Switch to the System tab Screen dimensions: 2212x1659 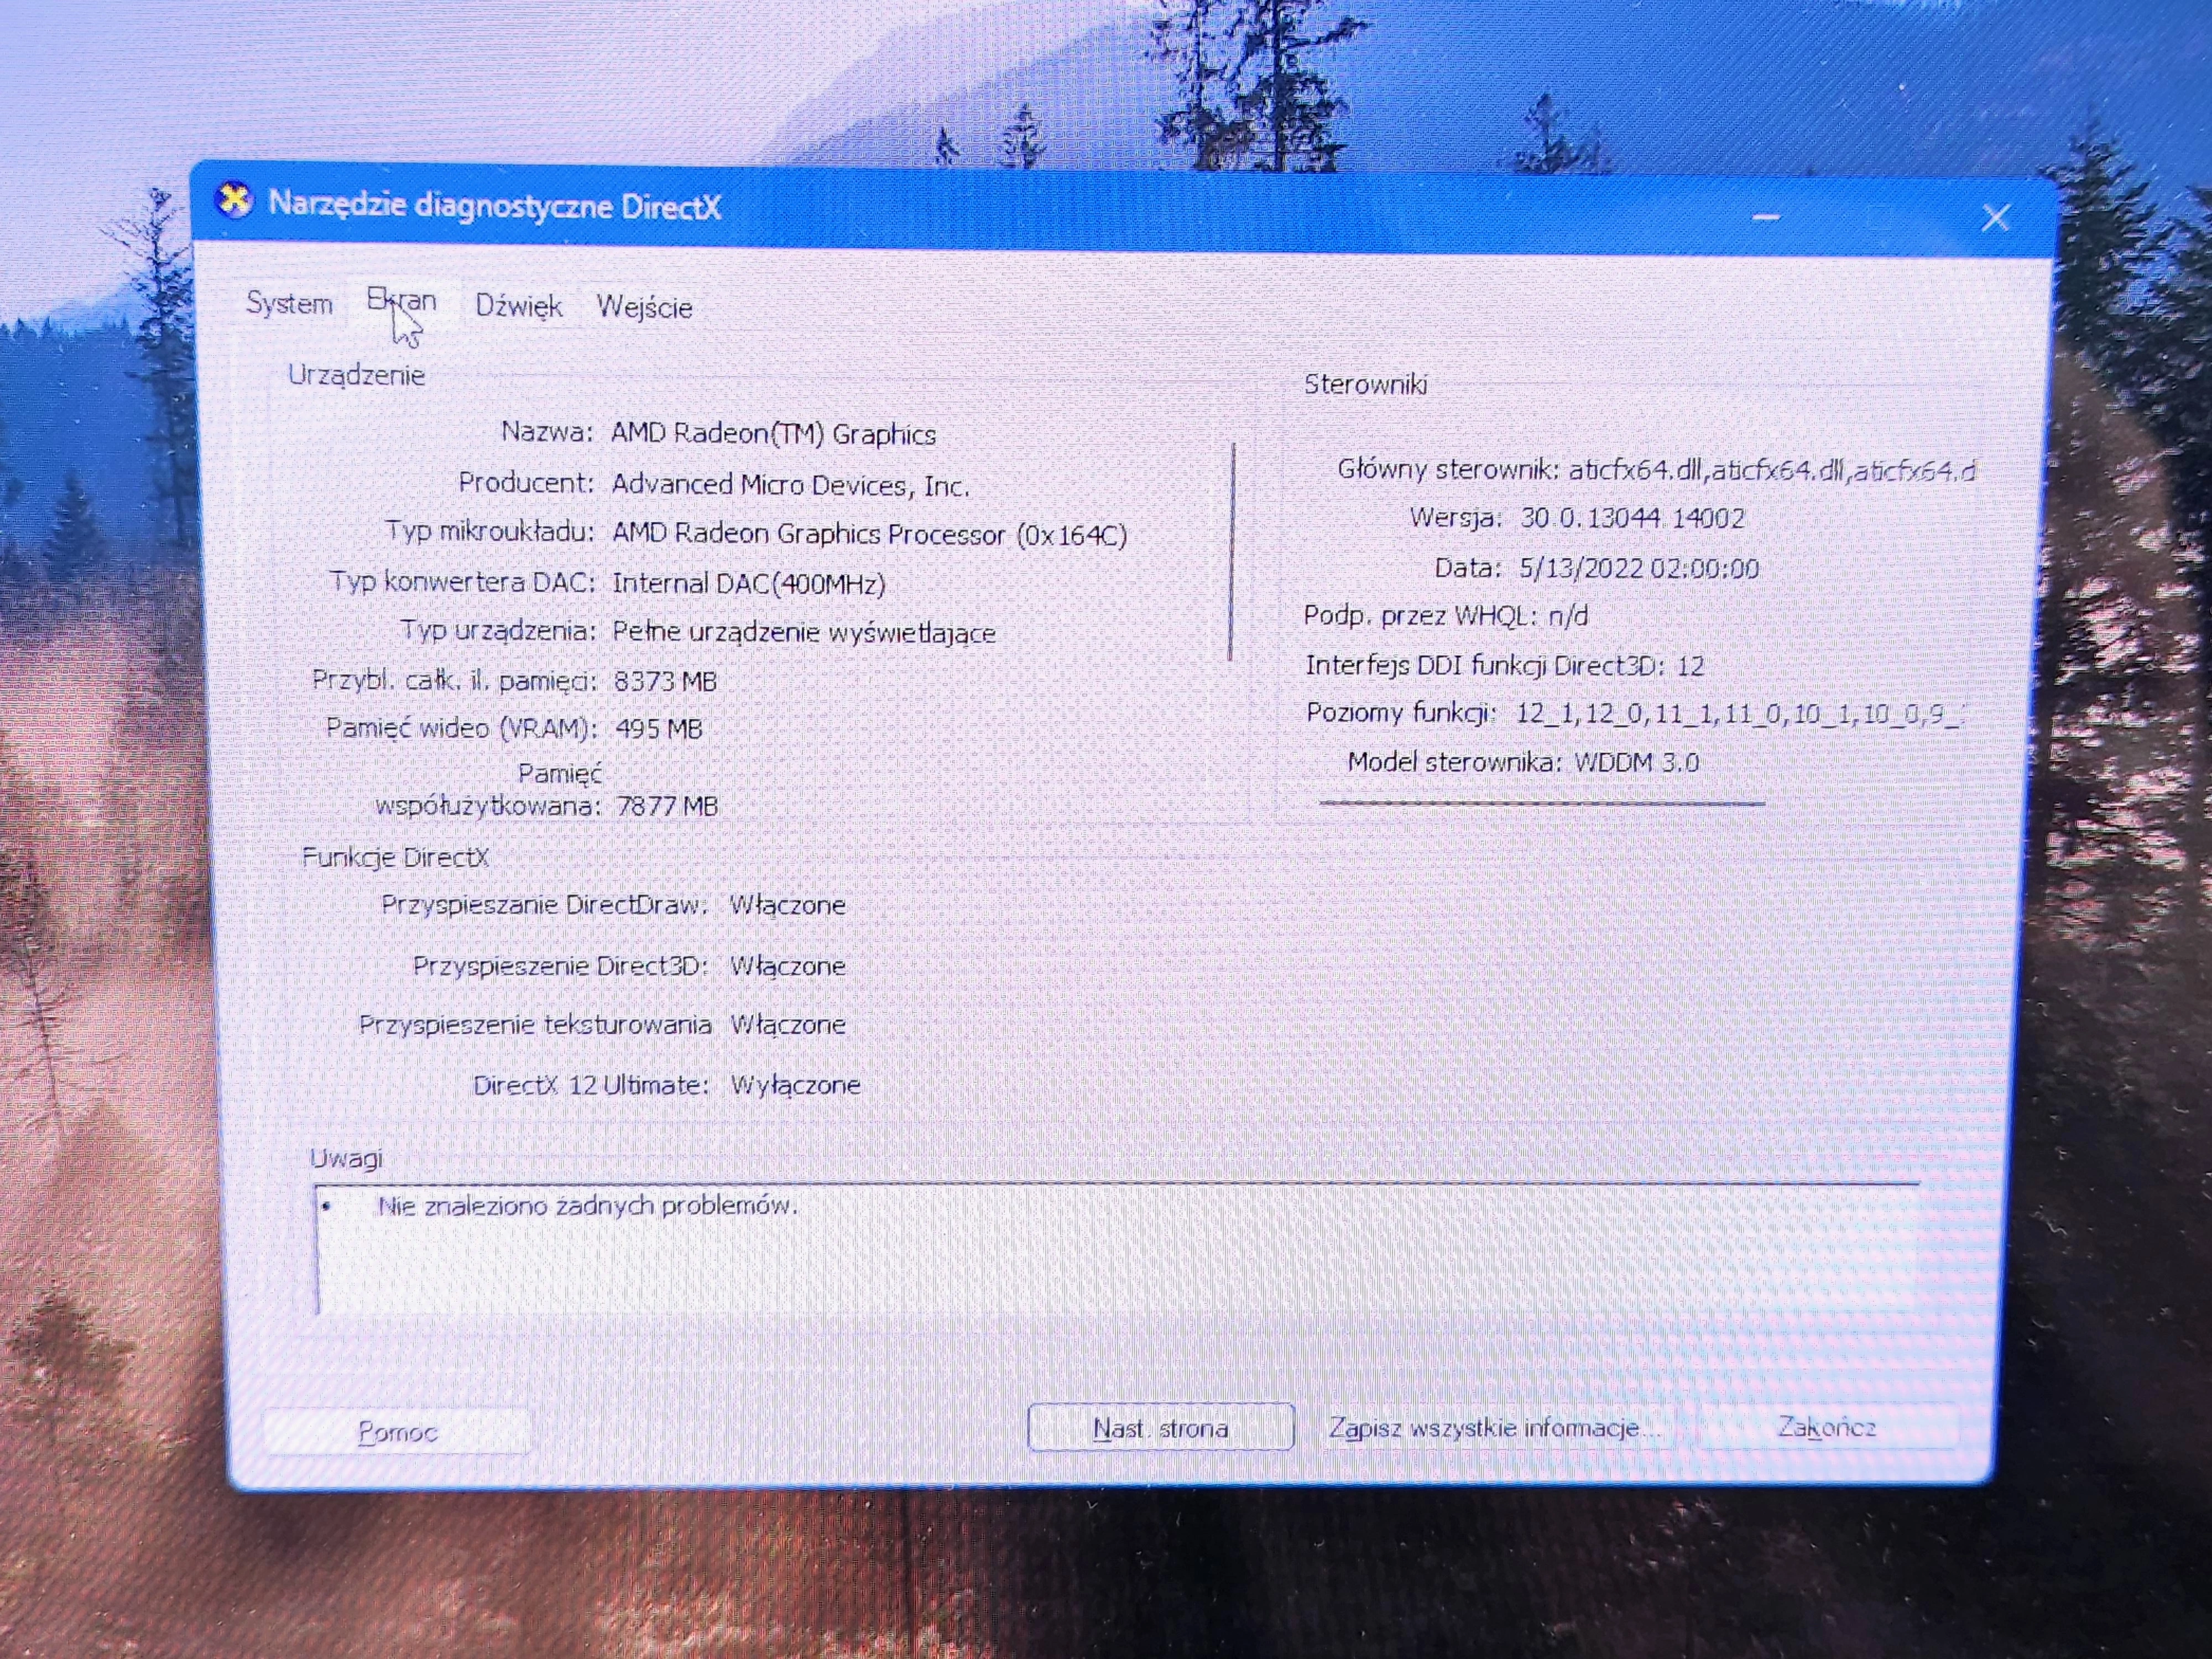pyautogui.click(x=289, y=303)
